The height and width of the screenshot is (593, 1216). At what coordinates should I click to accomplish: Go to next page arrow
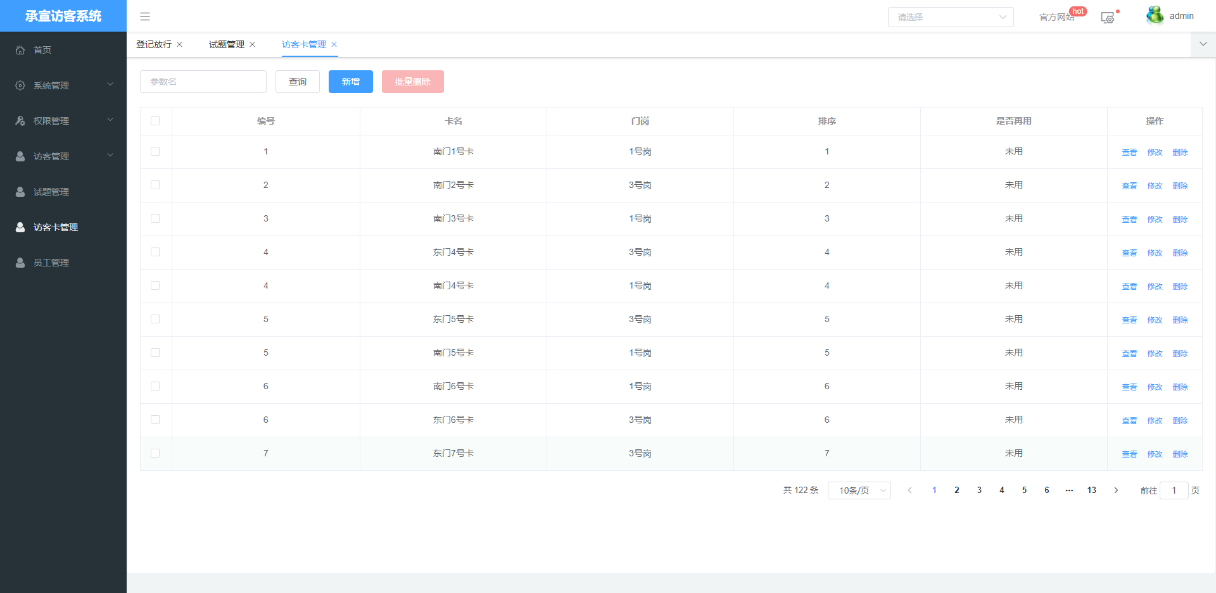(1116, 490)
